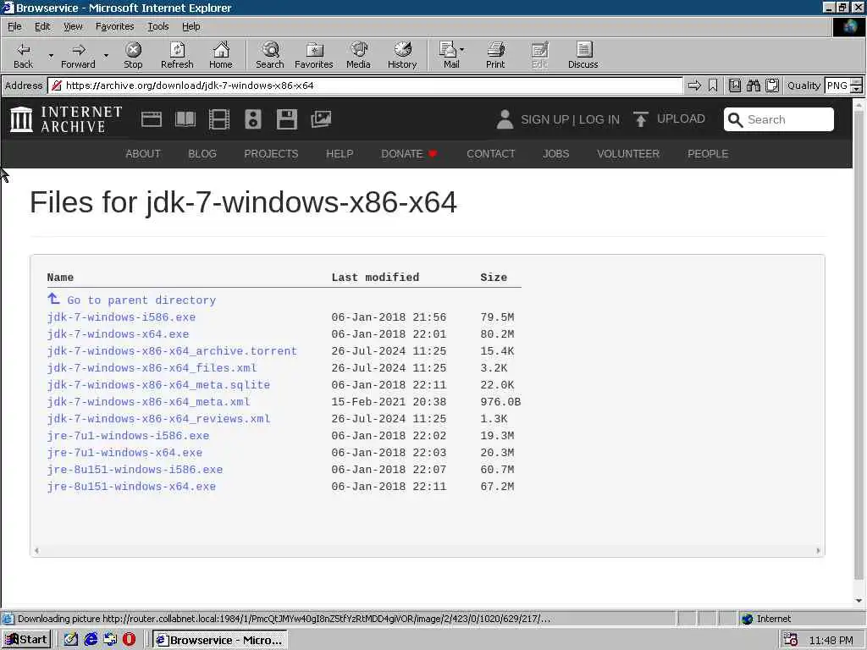The width and height of the screenshot is (867, 650).
Task: Open Internet Archive web section icon
Action: click(151, 119)
